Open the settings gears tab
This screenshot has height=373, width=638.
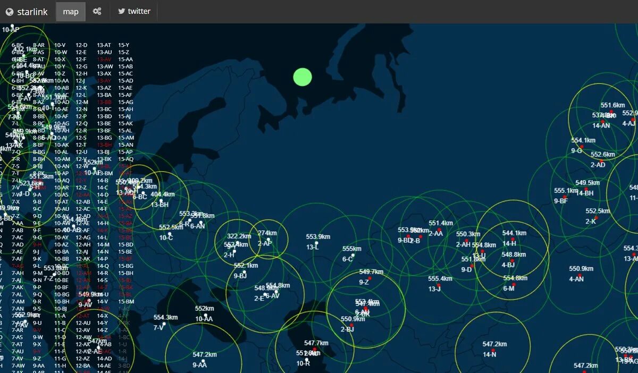pos(97,11)
